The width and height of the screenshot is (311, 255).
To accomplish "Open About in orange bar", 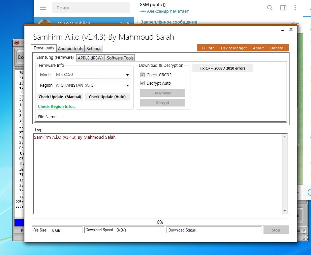I will tap(258, 48).
